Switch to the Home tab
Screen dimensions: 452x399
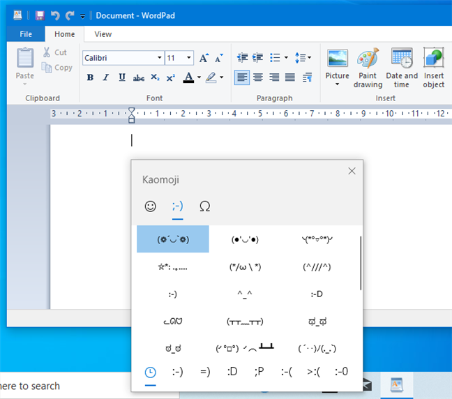click(65, 34)
